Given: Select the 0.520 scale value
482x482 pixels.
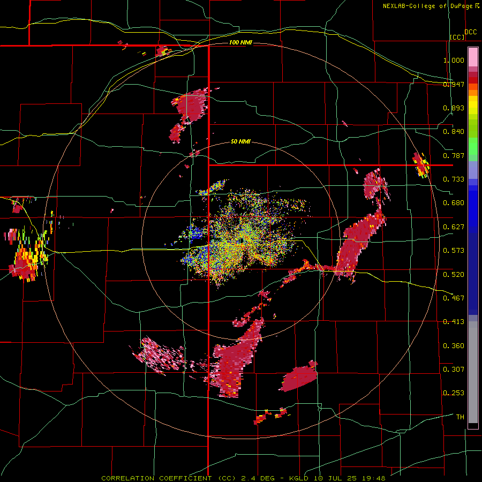Looking at the screenshot, I should [454, 274].
